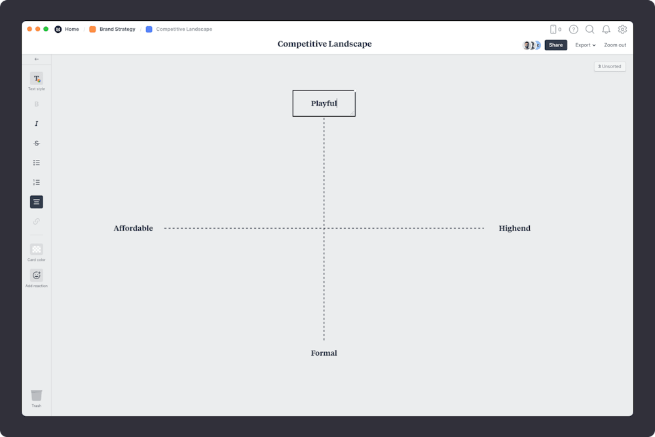
Task: Open the Export dropdown
Action: [x=585, y=45]
